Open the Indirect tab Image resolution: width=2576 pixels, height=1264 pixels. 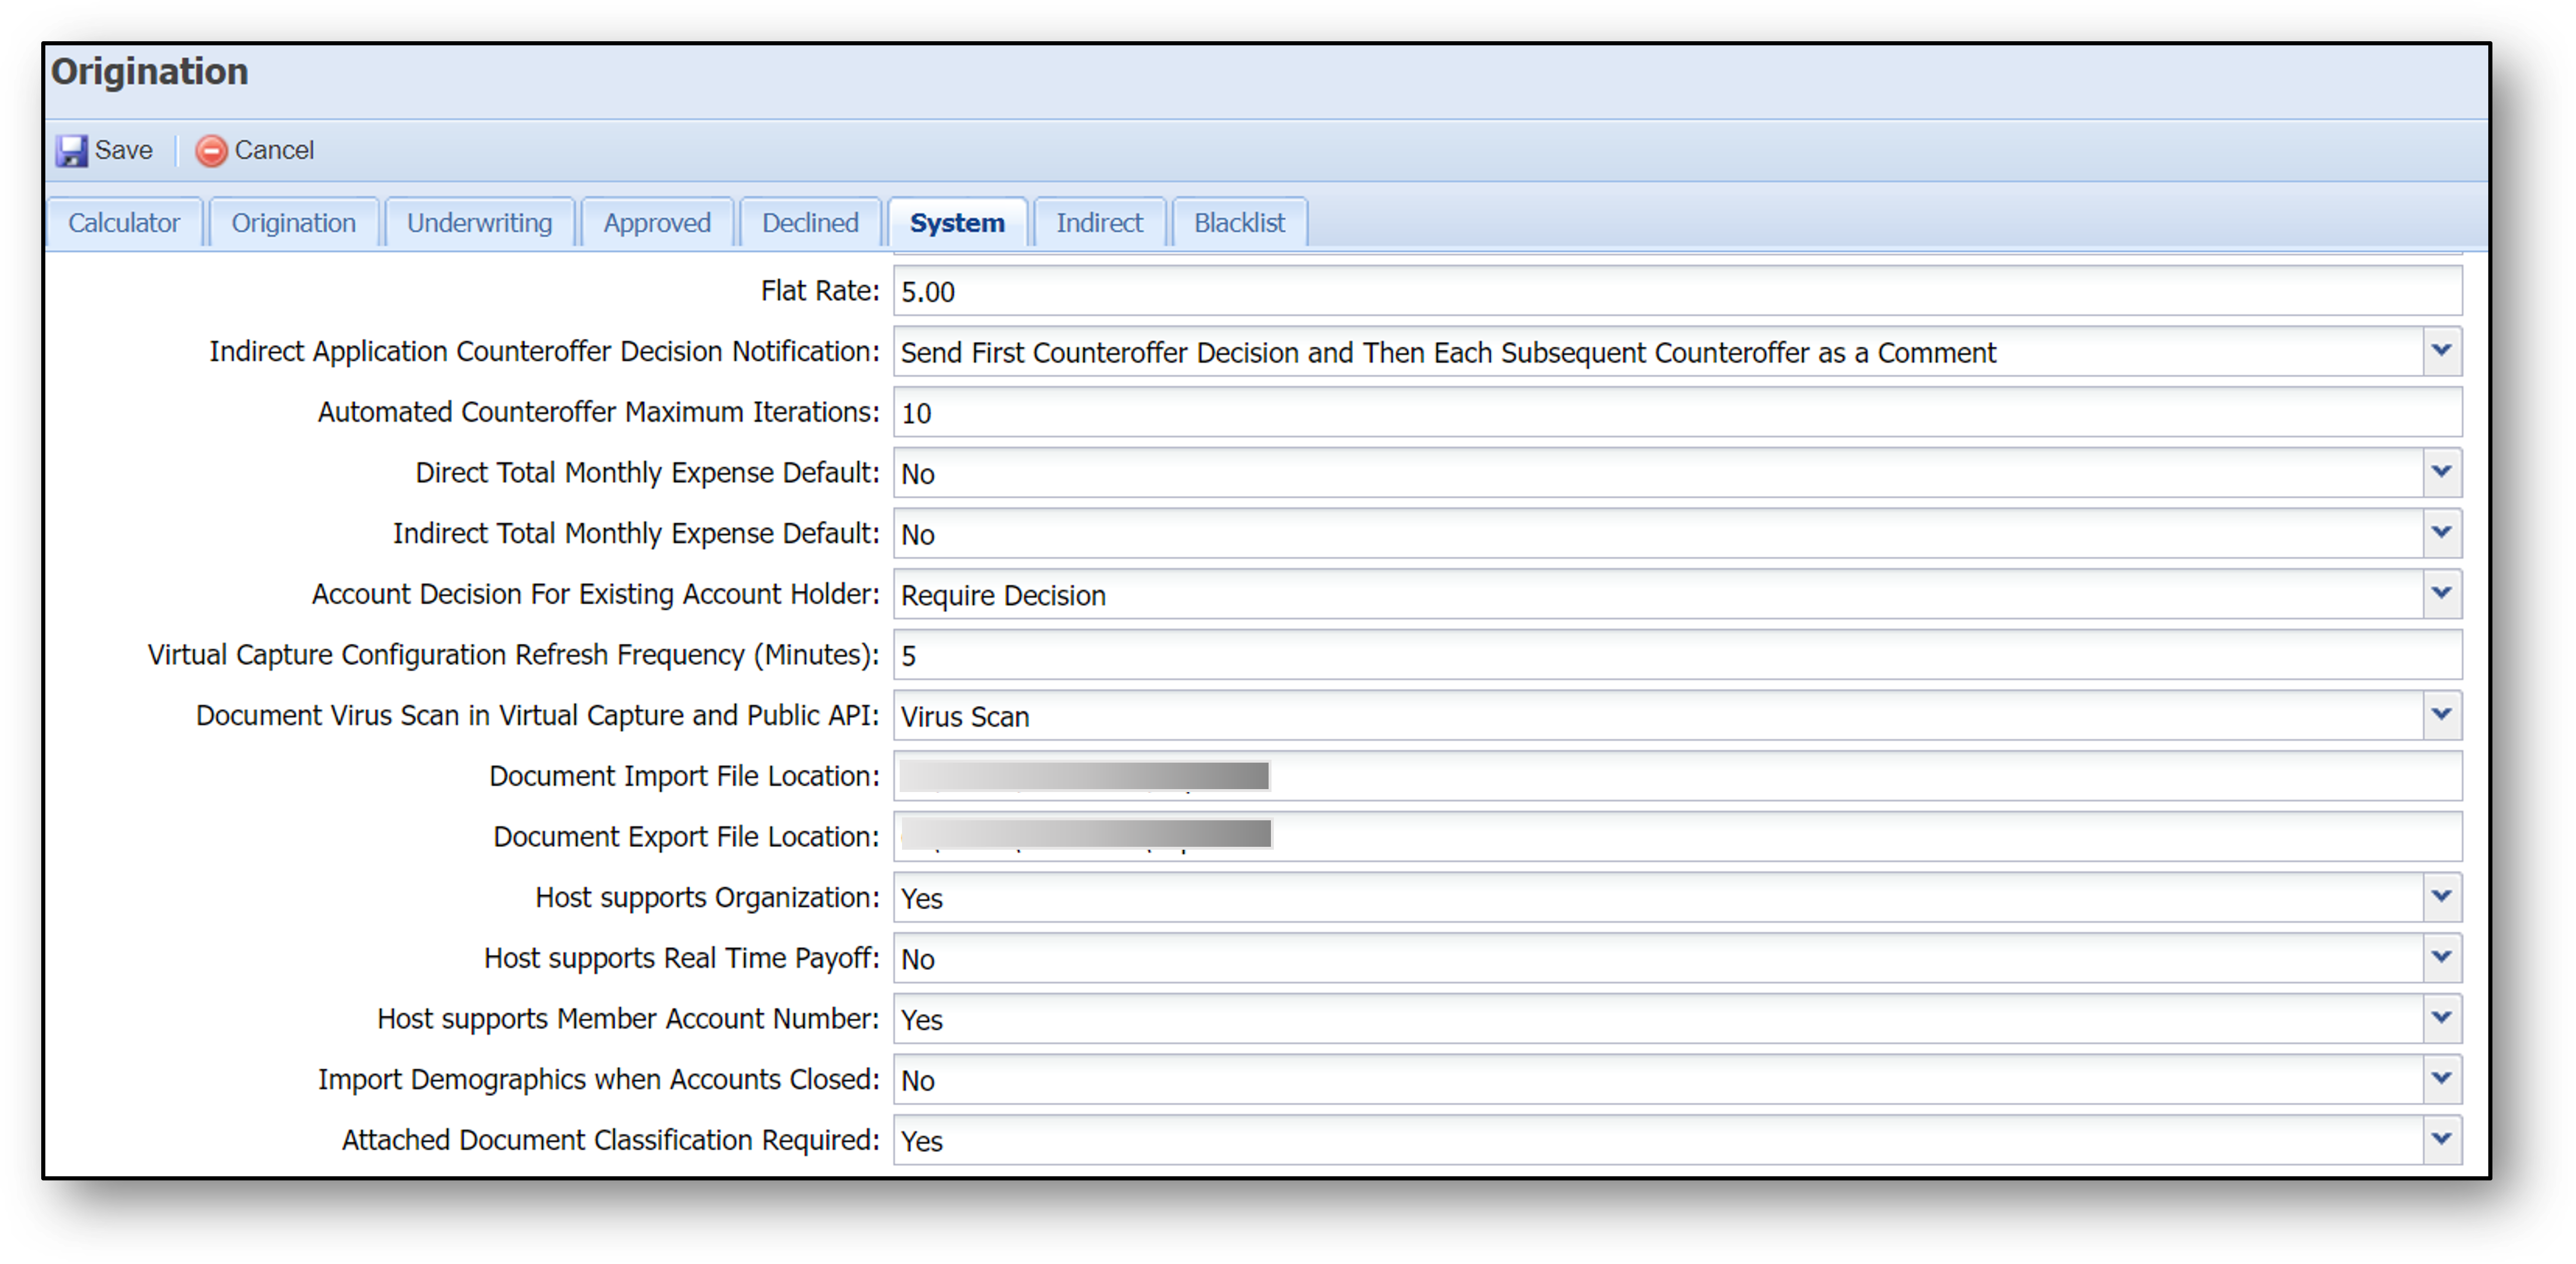click(1099, 222)
